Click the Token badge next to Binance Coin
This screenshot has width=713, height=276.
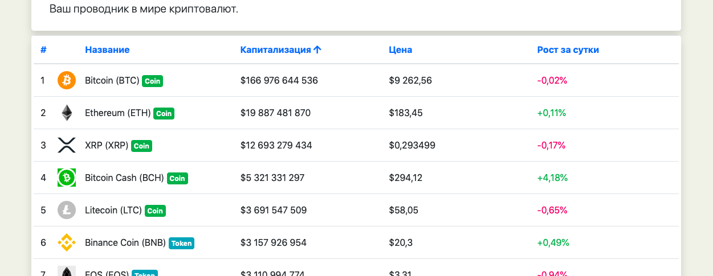[x=181, y=243]
